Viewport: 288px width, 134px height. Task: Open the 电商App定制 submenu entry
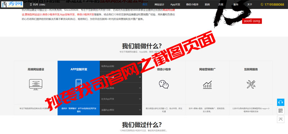pyautogui.click(x=108, y=66)
